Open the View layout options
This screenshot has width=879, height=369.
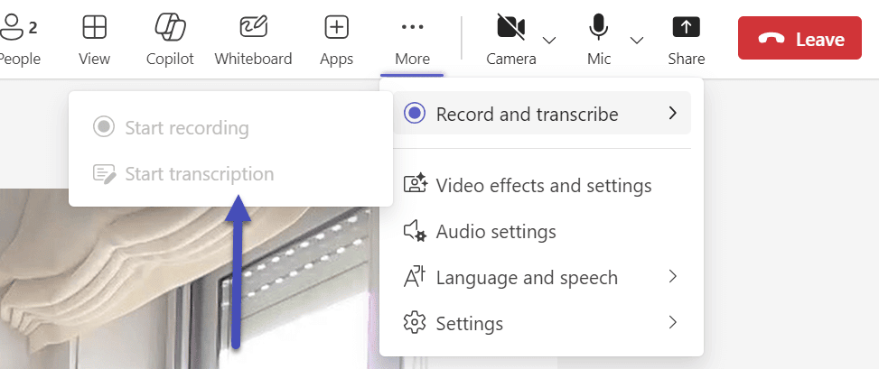[x=94, y=40]
